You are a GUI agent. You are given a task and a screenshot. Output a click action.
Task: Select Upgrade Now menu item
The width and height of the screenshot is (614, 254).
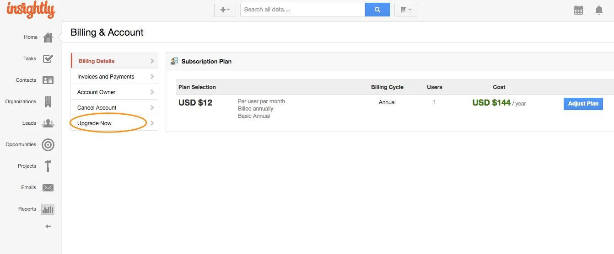[114, 123]
